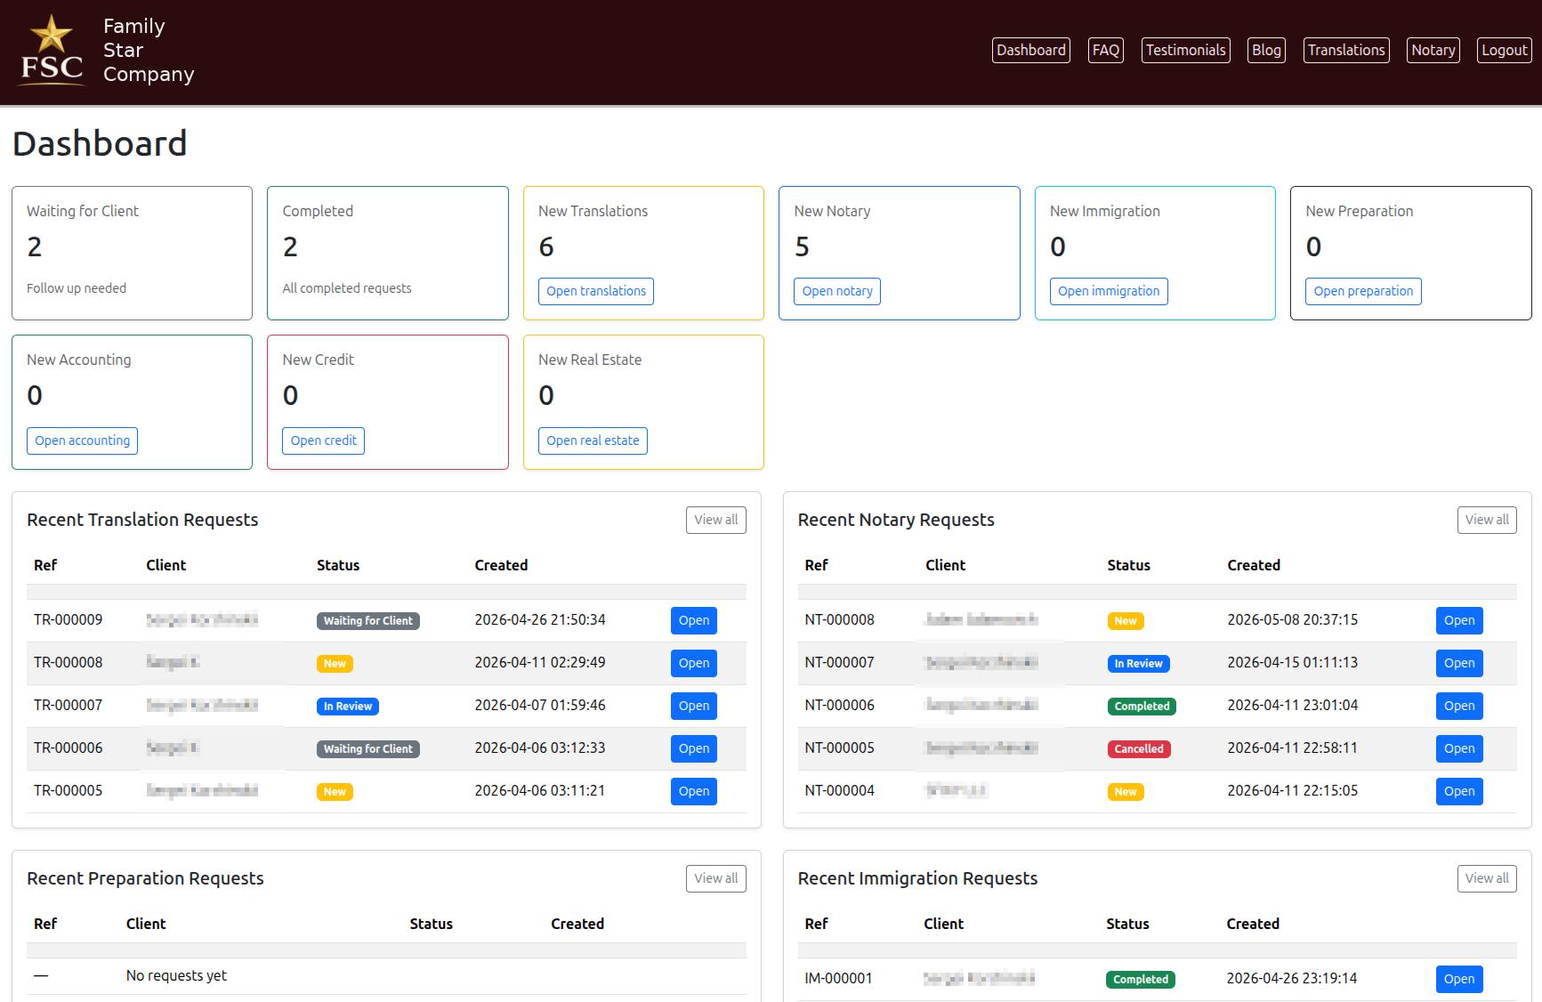
Task: Click the FSC star logo
Action: click(52, 51)
